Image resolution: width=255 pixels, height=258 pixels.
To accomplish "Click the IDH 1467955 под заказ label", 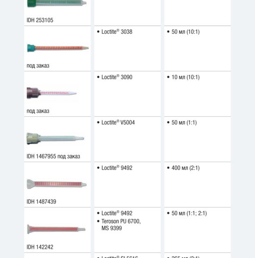I will pos(53,156).
